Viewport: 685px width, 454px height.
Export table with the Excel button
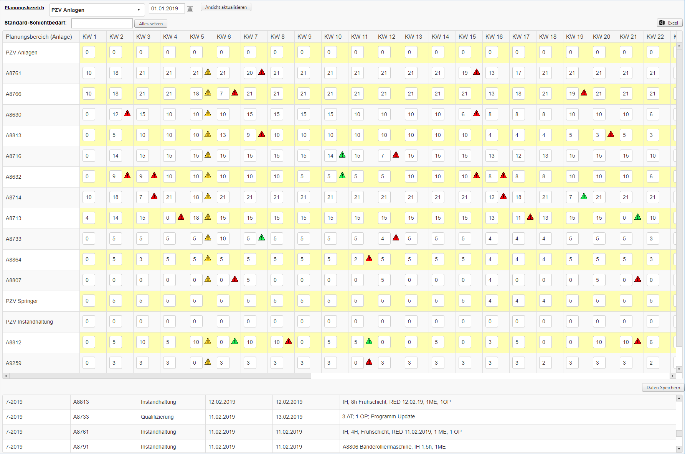(x=670, y=23)
